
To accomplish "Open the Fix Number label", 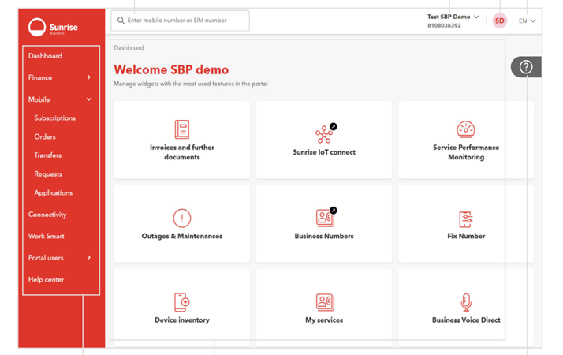I will click(466, 236).
